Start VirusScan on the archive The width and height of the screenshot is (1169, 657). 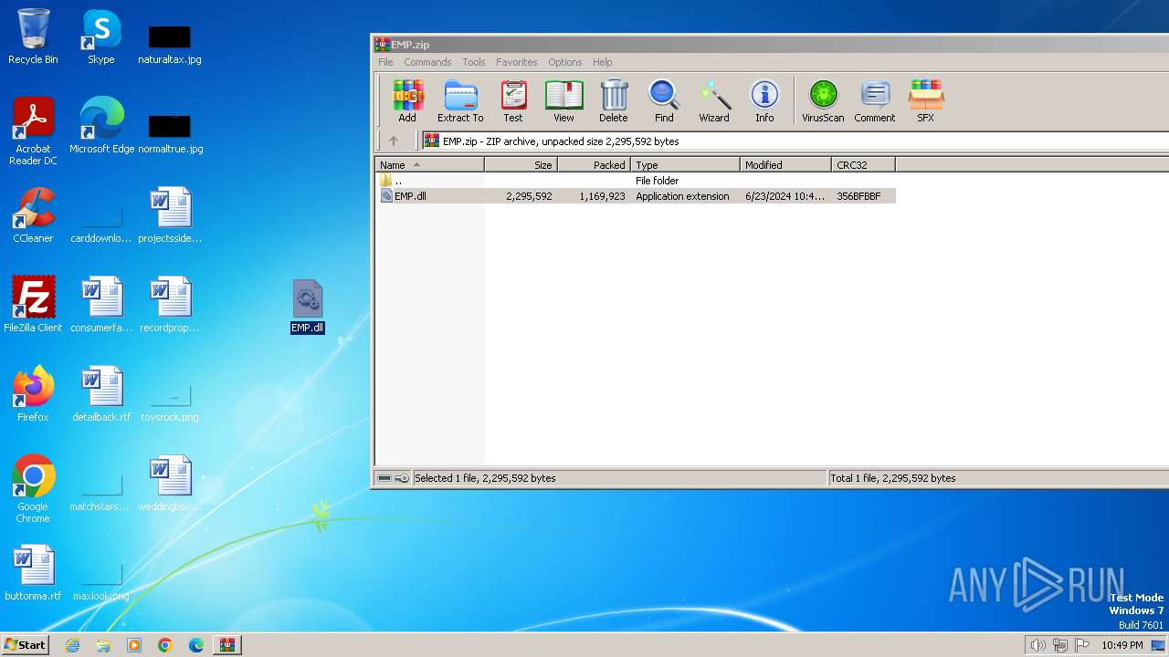tap(823, 101)
